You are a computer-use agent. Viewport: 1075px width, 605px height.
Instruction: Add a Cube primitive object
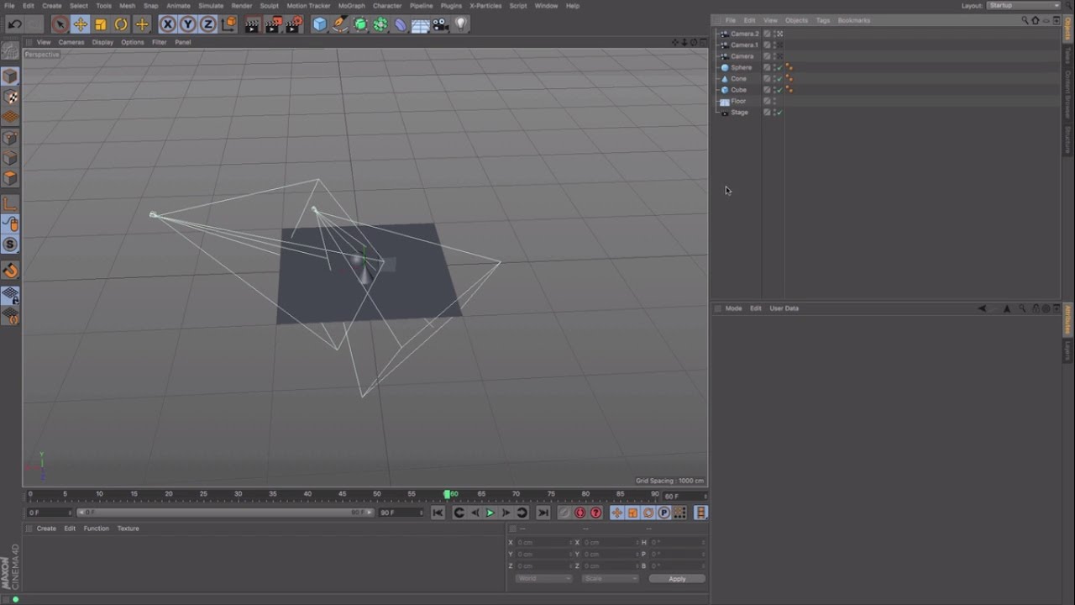(320, 24)
